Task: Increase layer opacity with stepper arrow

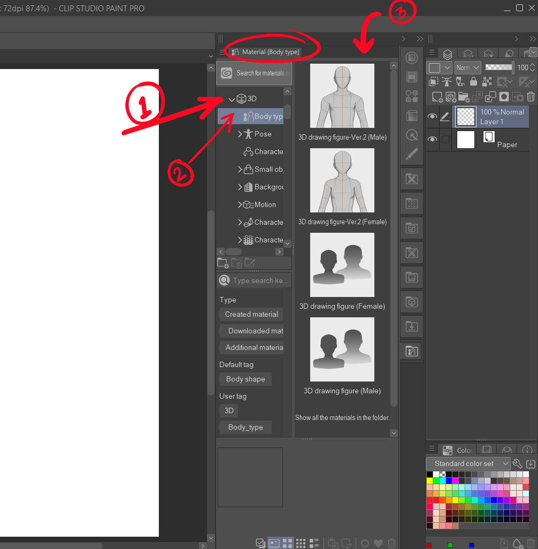Action: [x=533, y=65]
